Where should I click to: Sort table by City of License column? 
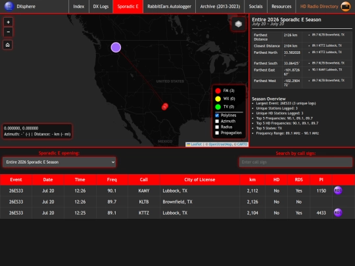[200, 179]
